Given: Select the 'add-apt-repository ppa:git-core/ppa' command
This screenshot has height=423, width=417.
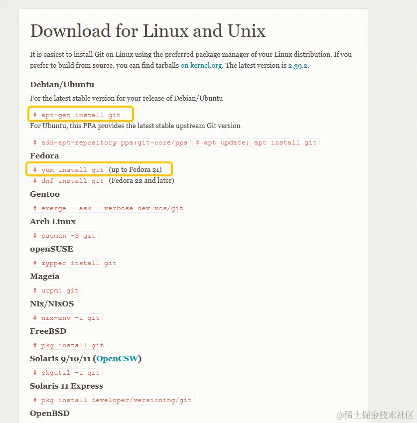Looking at the screenshot, I should click(110, 142).
